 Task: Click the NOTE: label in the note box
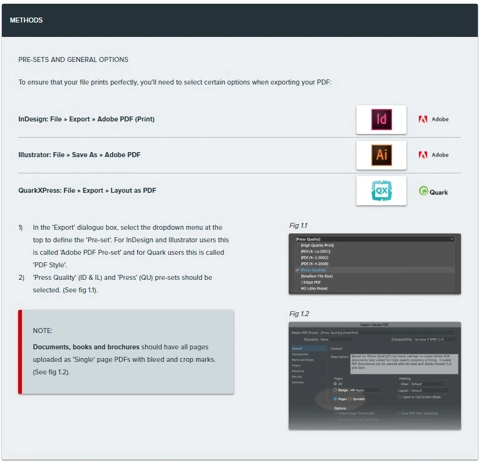pos(43,331)
